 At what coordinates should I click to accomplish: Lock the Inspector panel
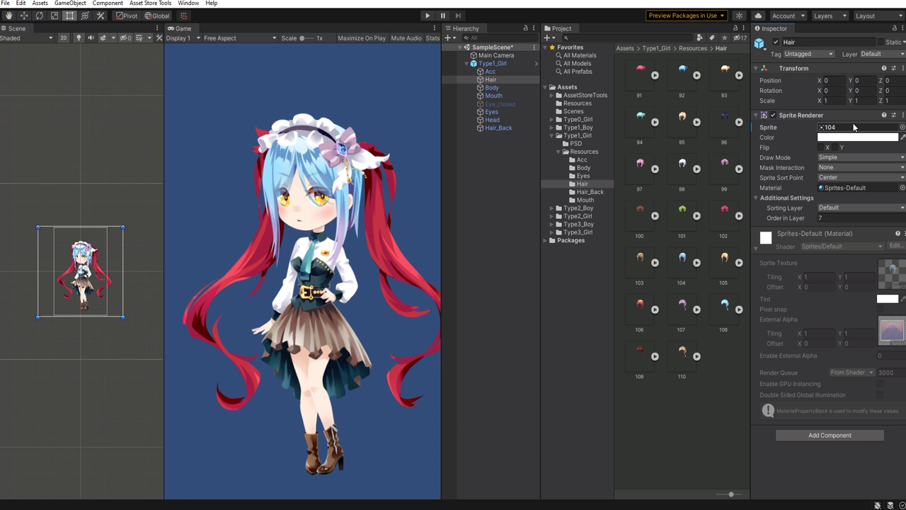pos(894,28)
